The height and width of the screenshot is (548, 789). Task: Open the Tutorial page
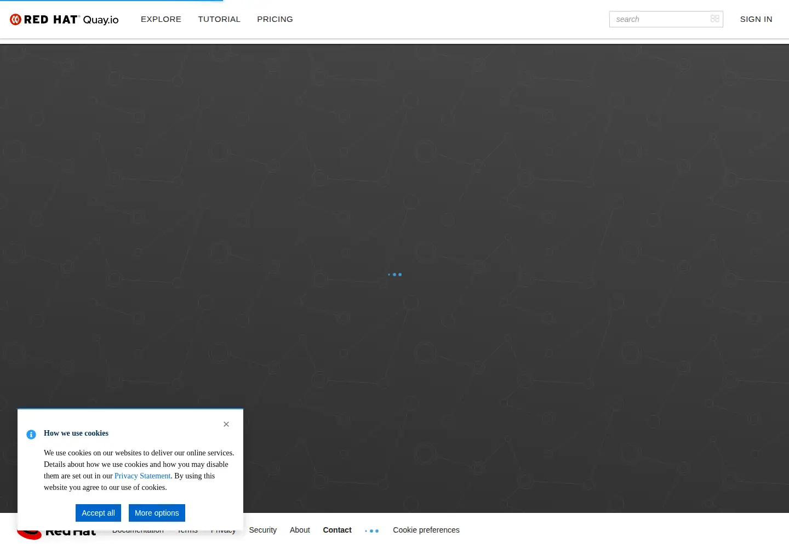(x=219, y=19)
